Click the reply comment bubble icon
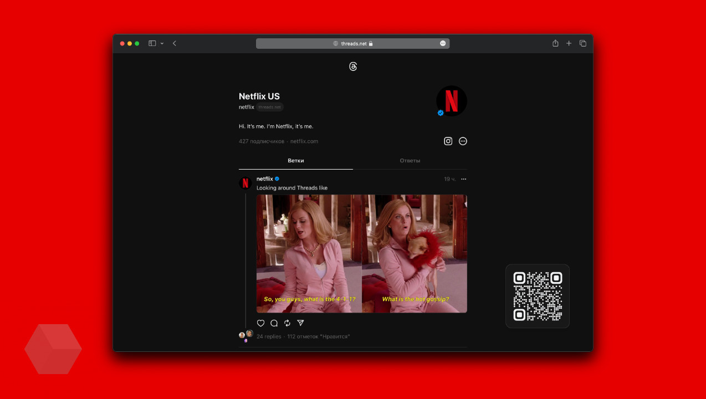This screenshot has height=399, width=706. tap(274, 323)
